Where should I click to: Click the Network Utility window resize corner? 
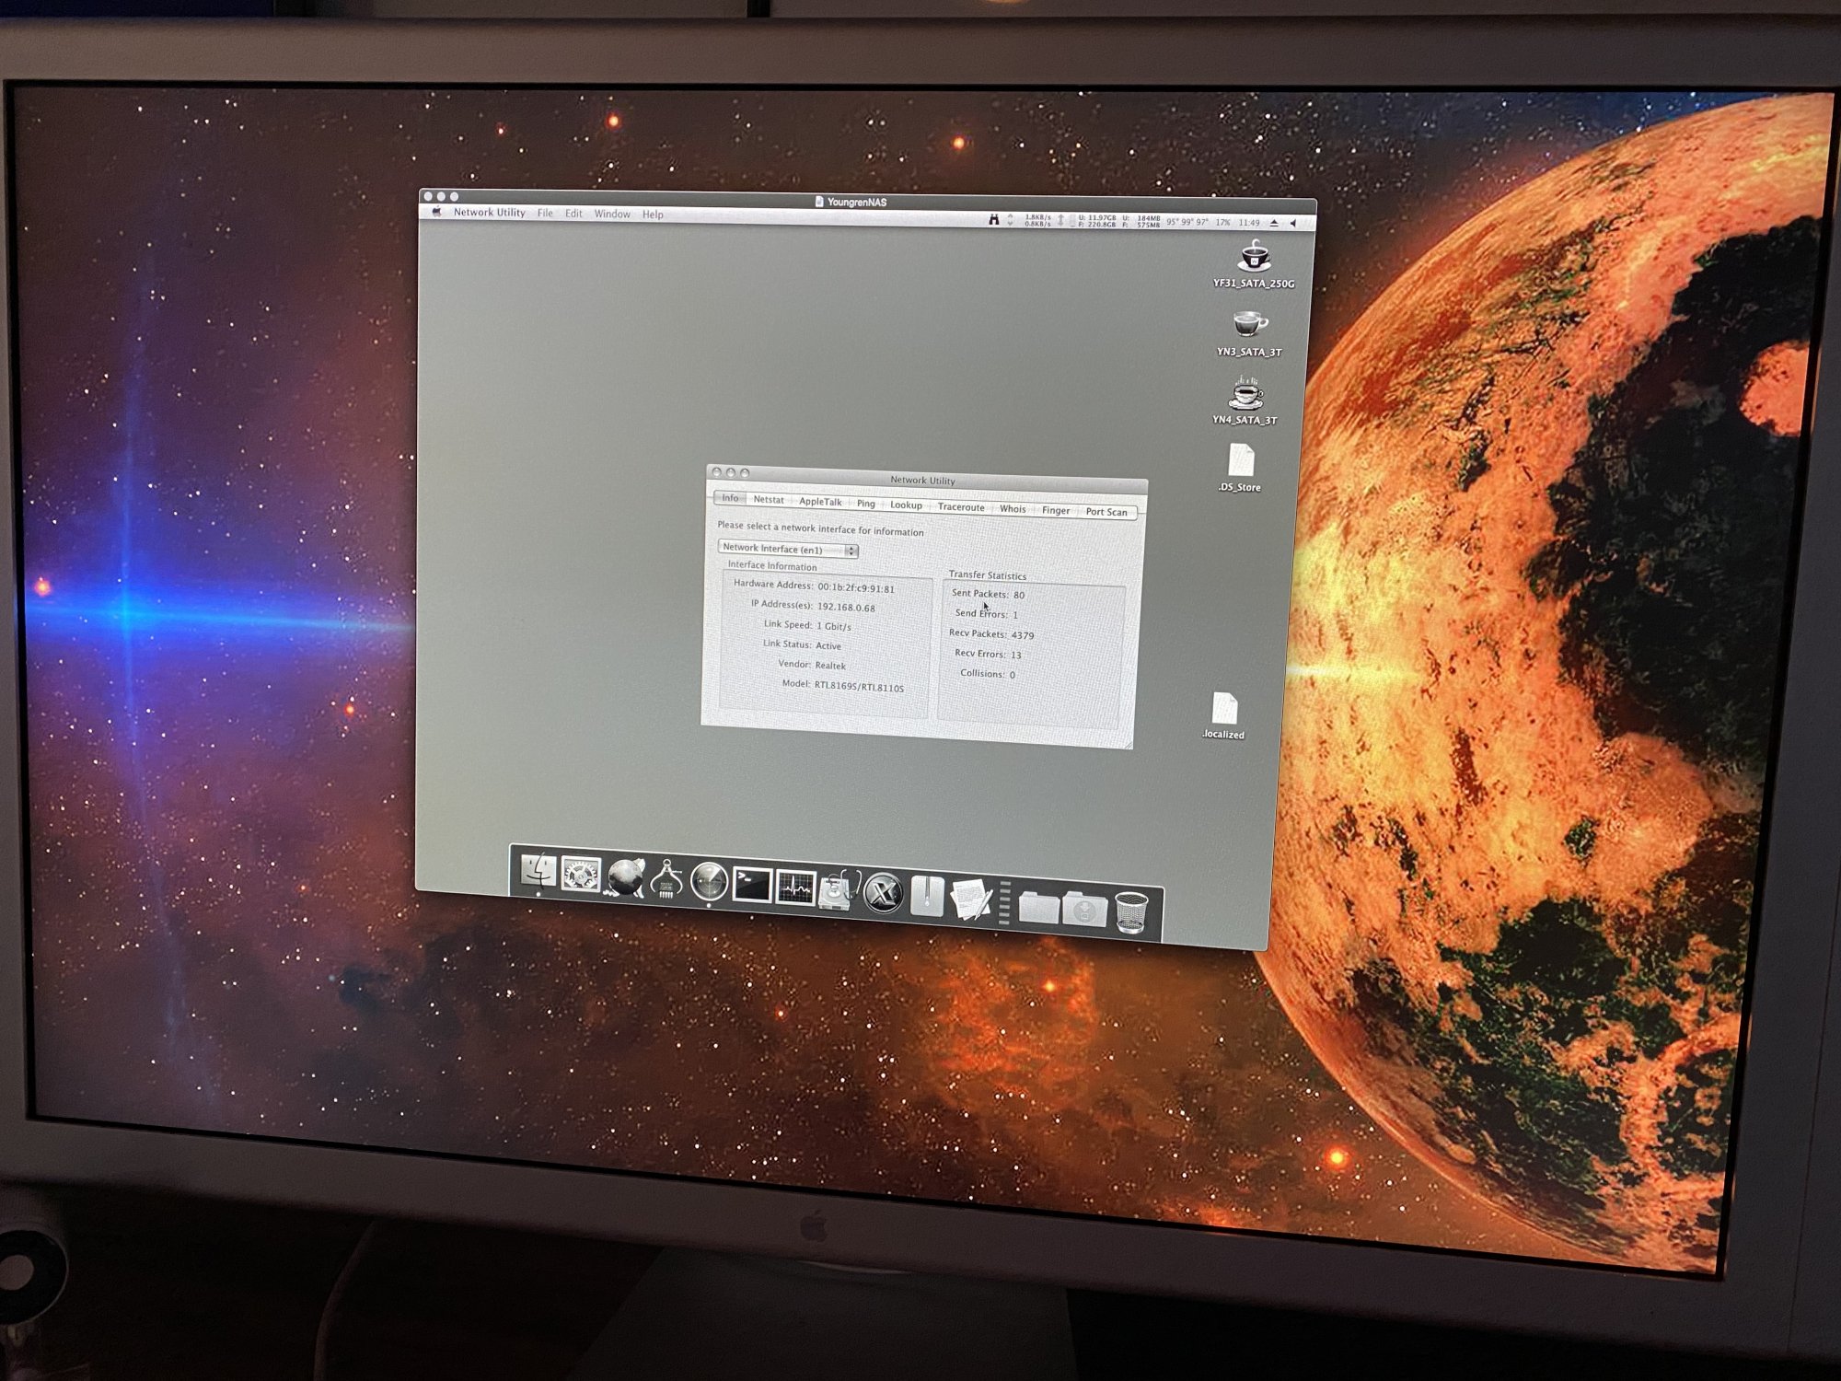point(1127,743)
